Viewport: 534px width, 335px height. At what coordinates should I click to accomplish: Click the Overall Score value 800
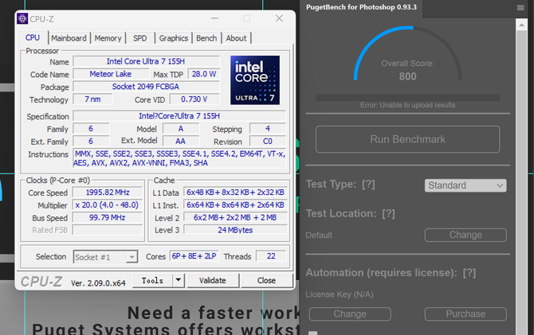tap(407, 76)
